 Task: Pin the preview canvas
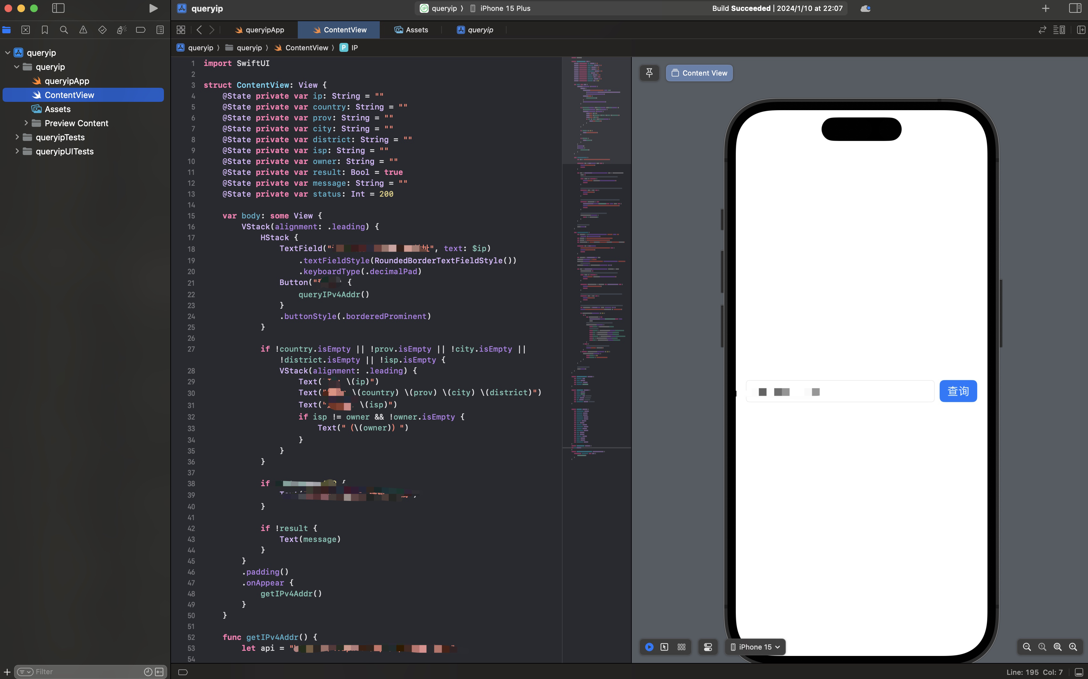click(x=649, y=73)
